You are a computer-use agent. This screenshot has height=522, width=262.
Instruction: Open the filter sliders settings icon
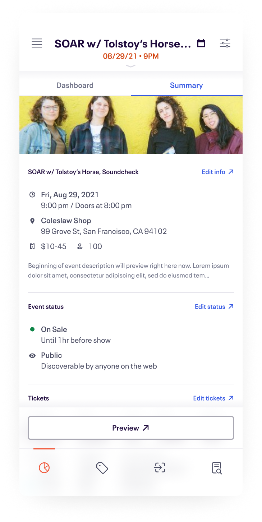225,43
